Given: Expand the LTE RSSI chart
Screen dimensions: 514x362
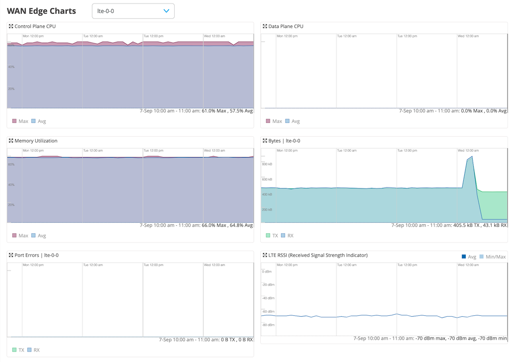Looking at the screenshot, I should (x=265, y=255).
